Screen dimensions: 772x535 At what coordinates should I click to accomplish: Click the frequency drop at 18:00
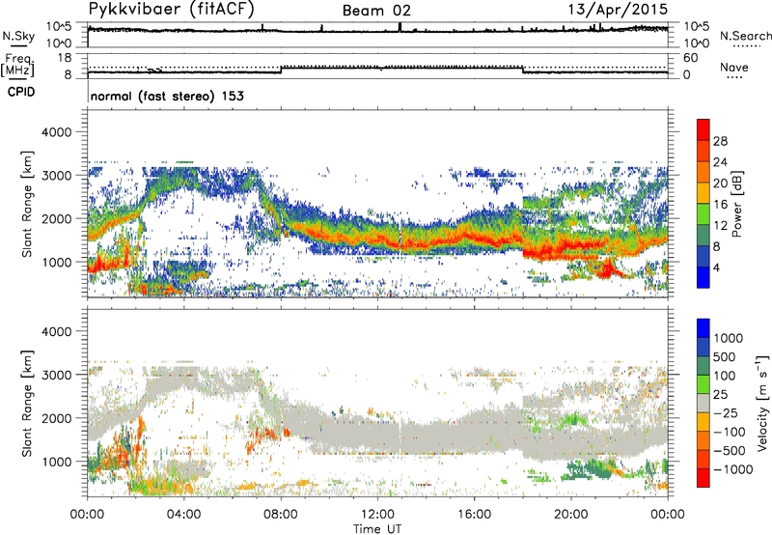pyautogui.click(x=523, y=70)
